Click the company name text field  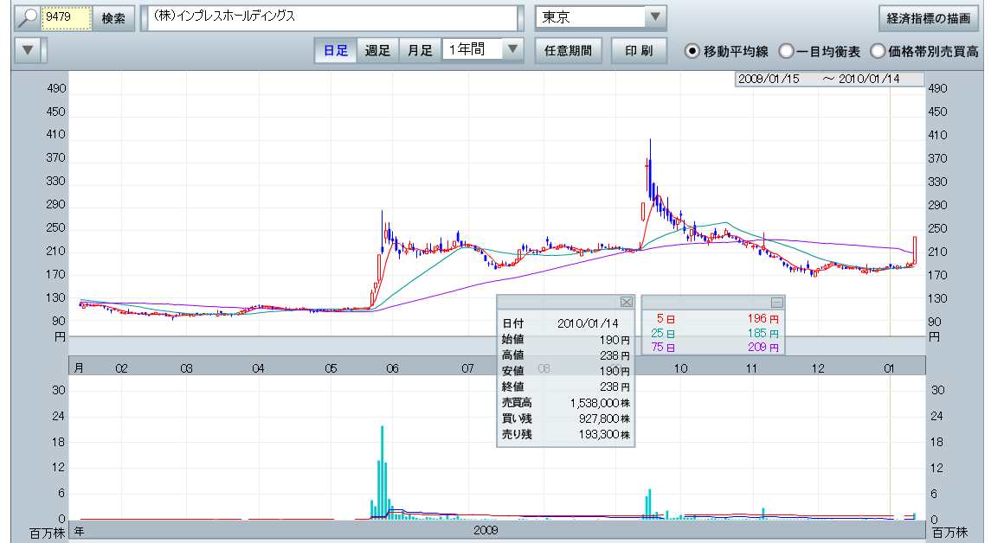(331, 17)
